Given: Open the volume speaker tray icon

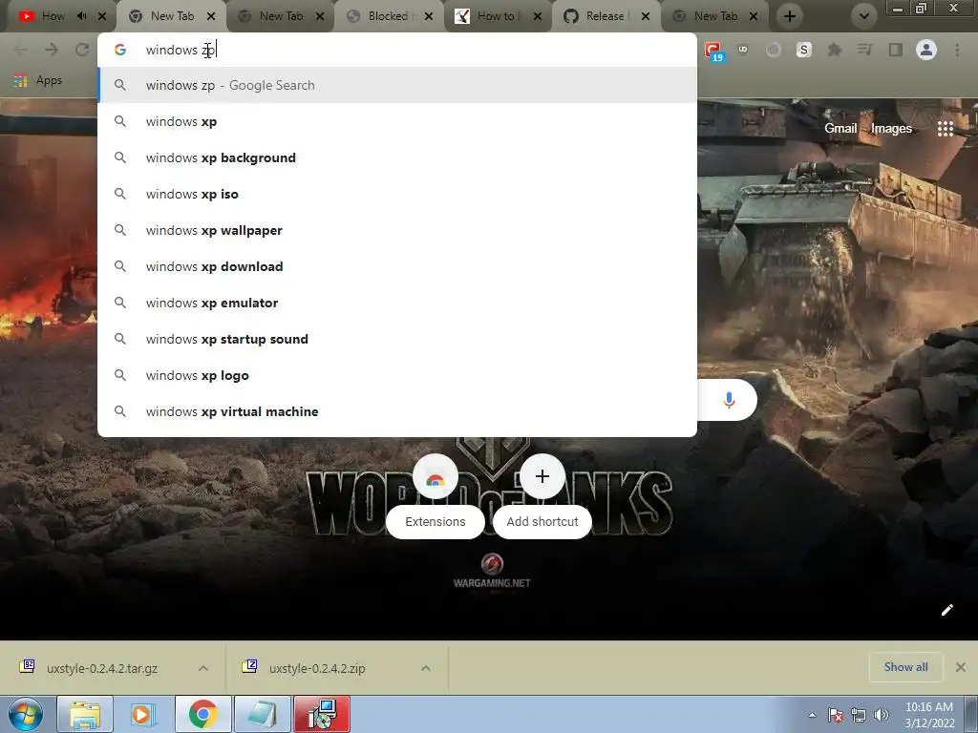Looking at the screenshot, I should click(x=882, y=715).
